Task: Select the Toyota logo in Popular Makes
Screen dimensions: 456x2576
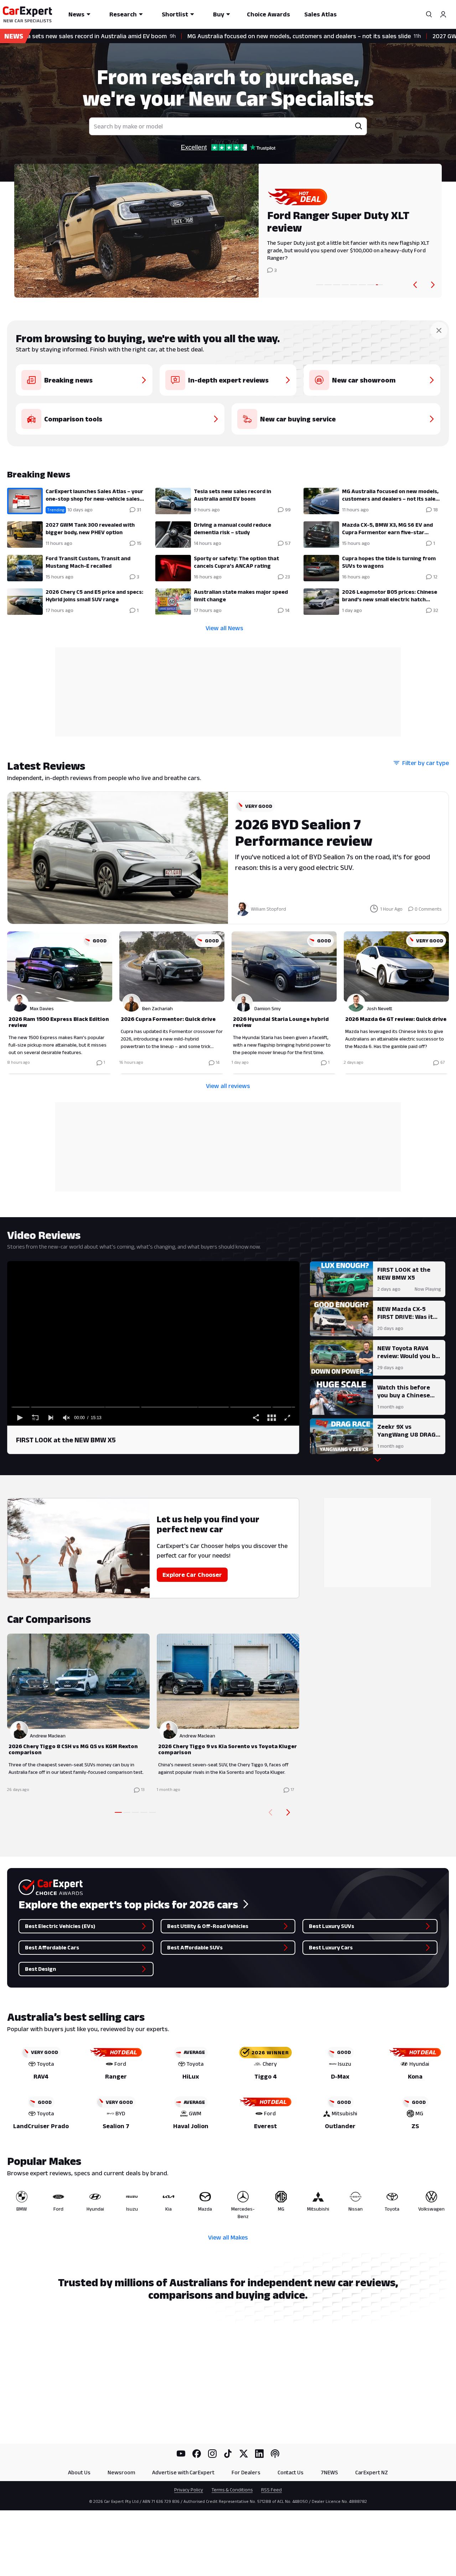Action: (392, 2197)
